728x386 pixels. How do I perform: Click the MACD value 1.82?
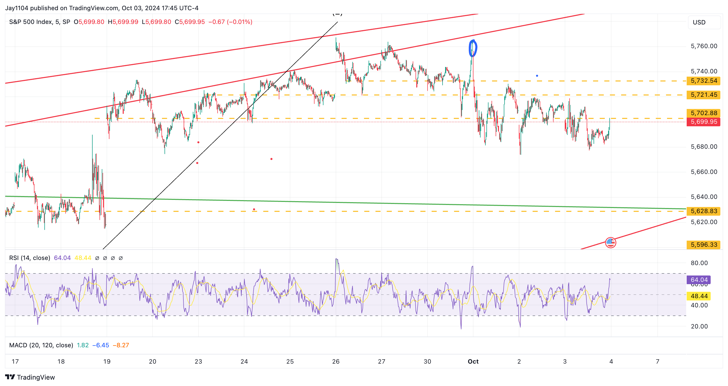[x=83, y=345]
